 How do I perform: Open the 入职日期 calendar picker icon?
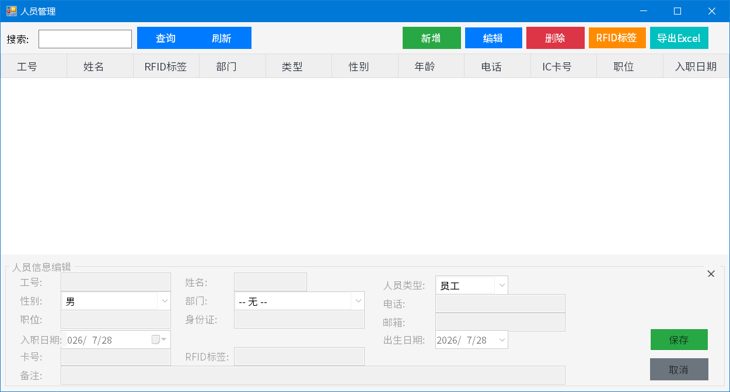pyautogui.click(x=159, y=340)
